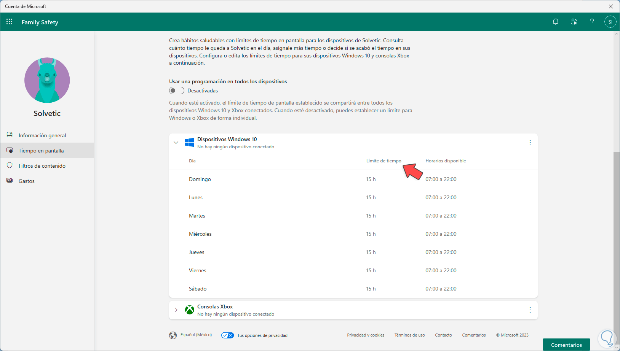Edit the Martes schedule row
620x351 pixels.
pyautogui.click(x=353, y=216)
